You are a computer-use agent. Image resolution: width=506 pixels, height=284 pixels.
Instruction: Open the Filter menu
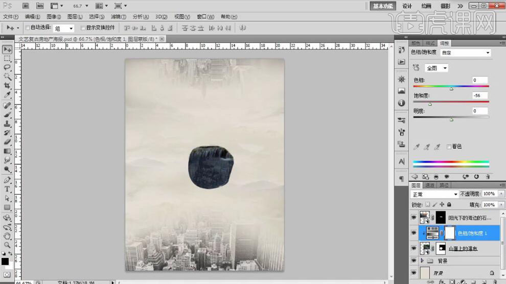point(119,17)
